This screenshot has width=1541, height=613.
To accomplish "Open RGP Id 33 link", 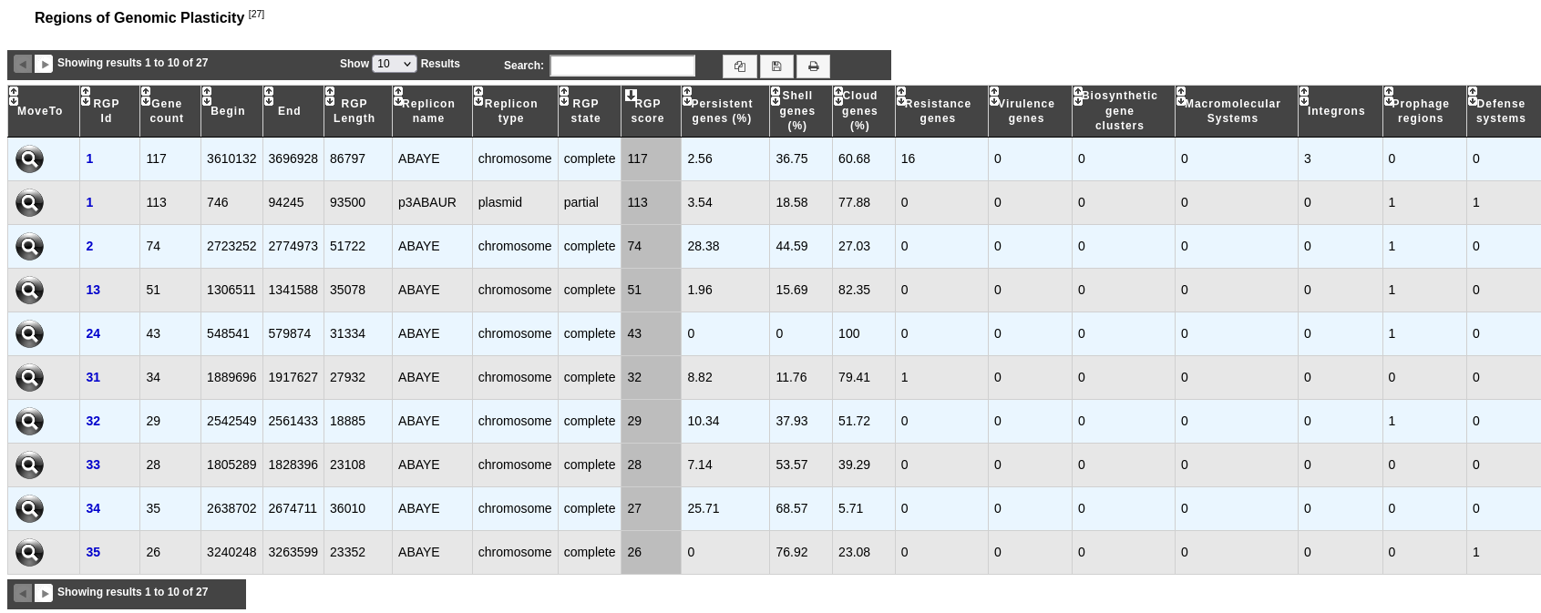I will [93, 465].
